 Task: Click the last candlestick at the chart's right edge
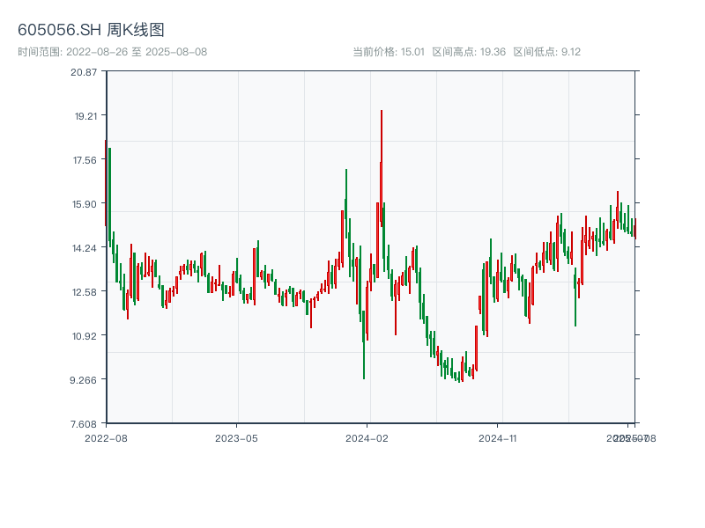point(635,229)
